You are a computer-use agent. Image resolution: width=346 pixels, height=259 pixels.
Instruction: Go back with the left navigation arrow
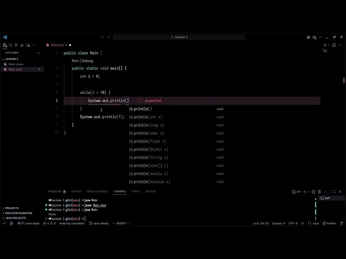point(102,37)
